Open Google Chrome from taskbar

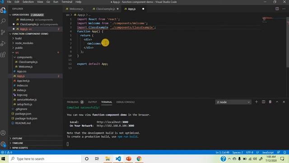(139, 159)
